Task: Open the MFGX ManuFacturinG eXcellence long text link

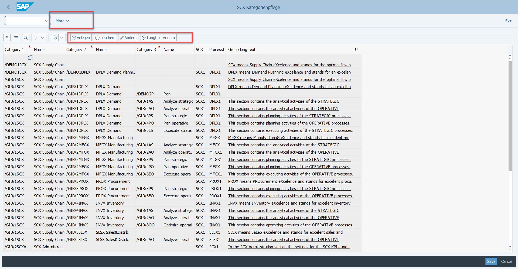Action: coord(289,138)
